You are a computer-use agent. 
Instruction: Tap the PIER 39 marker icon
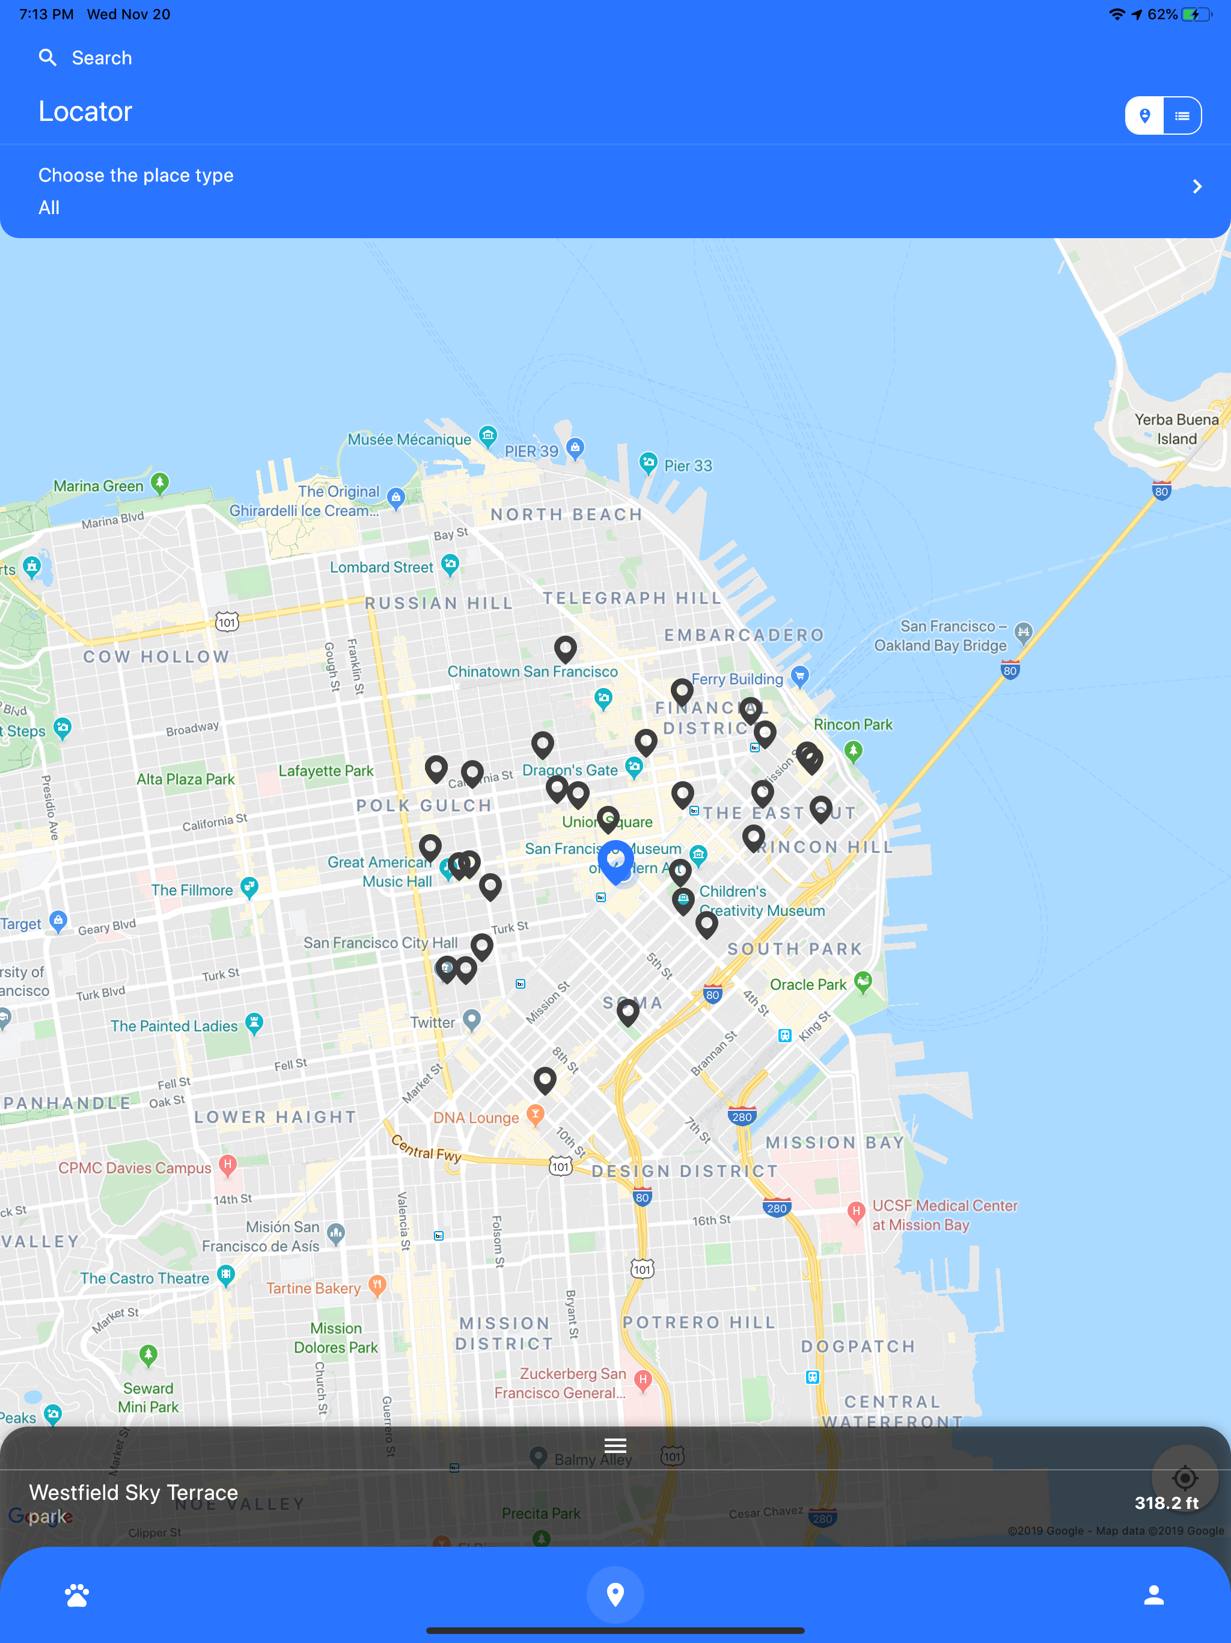point(575,447)
